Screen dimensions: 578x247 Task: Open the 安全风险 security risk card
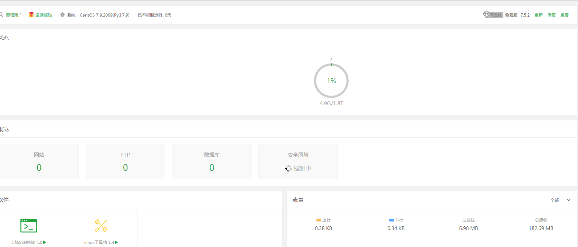[298, 162]
